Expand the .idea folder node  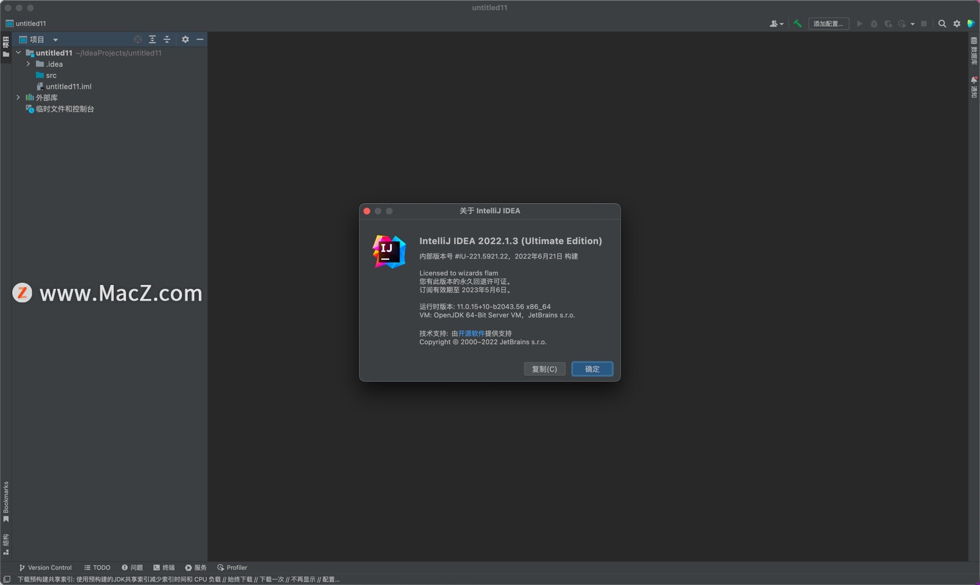click(x=29, y=64)
